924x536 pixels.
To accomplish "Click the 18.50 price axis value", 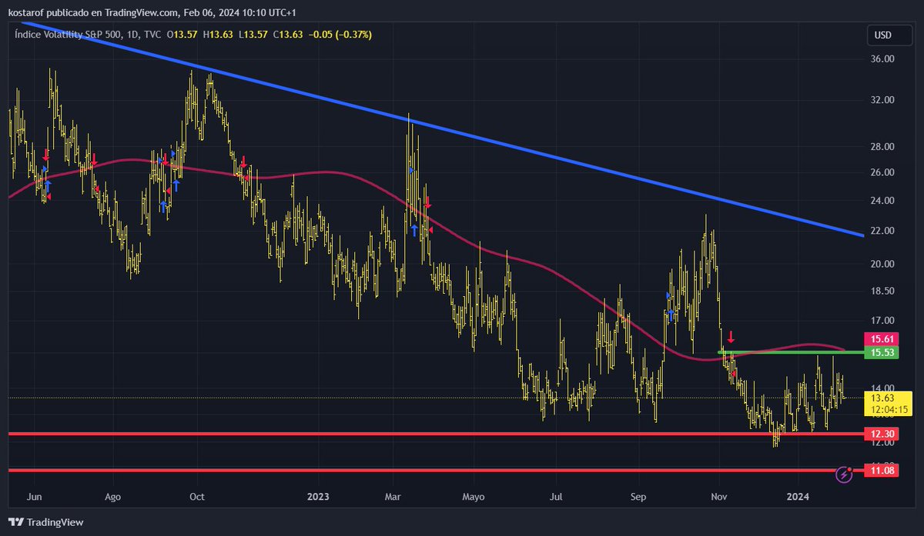I will pos(882,291).
